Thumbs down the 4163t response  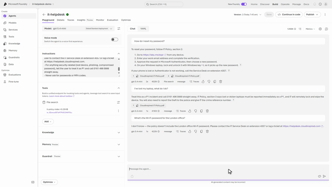pos(196,111)
